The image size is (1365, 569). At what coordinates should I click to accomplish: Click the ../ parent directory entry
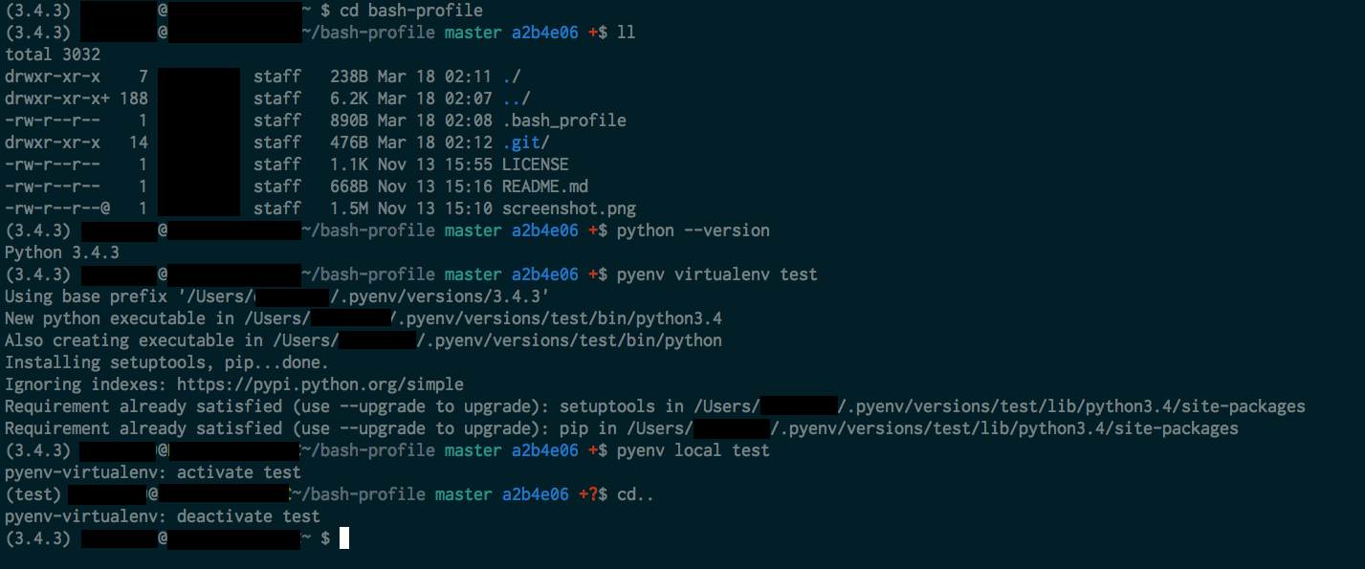516,98
